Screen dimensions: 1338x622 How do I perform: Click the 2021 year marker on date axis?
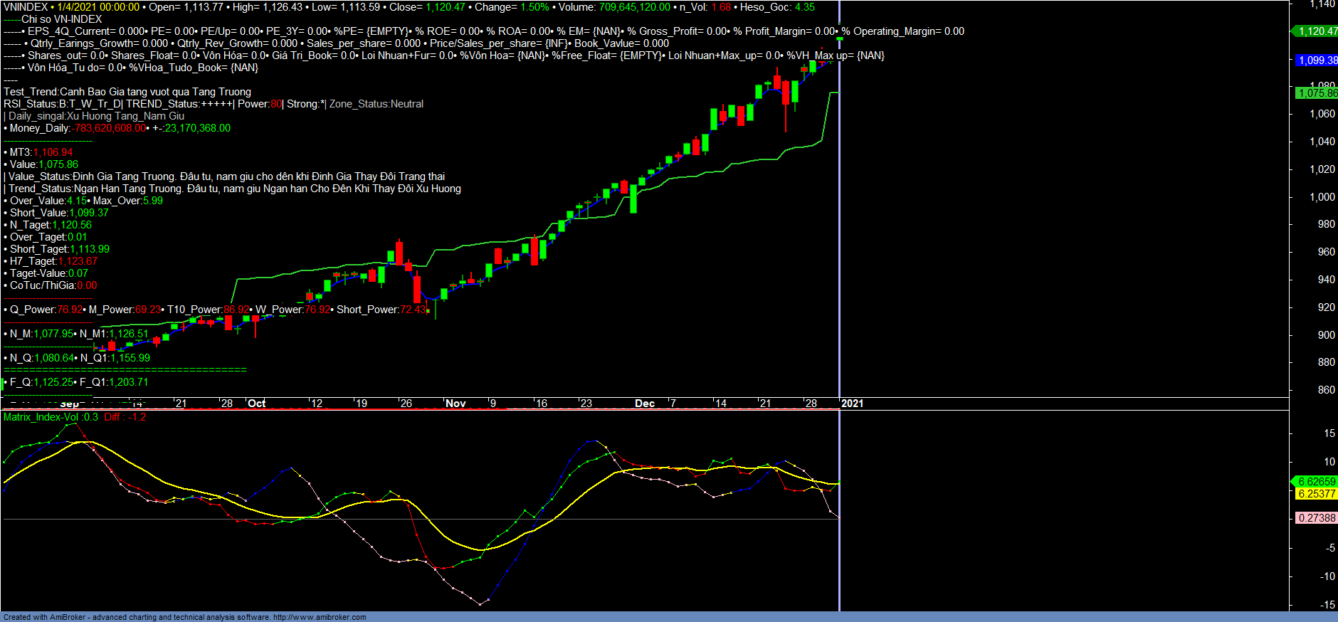tap(852, 404)
